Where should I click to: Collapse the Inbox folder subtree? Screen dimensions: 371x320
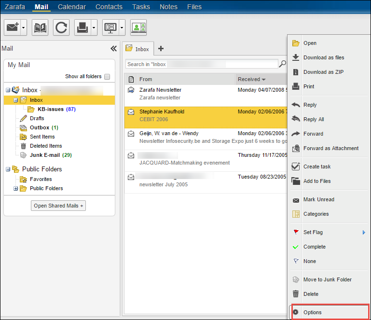[x=16, y=100]
